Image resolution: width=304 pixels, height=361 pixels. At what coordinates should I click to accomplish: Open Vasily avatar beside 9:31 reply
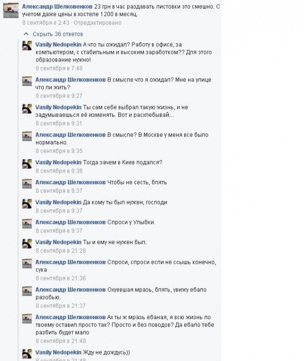[x=27, y=109]
